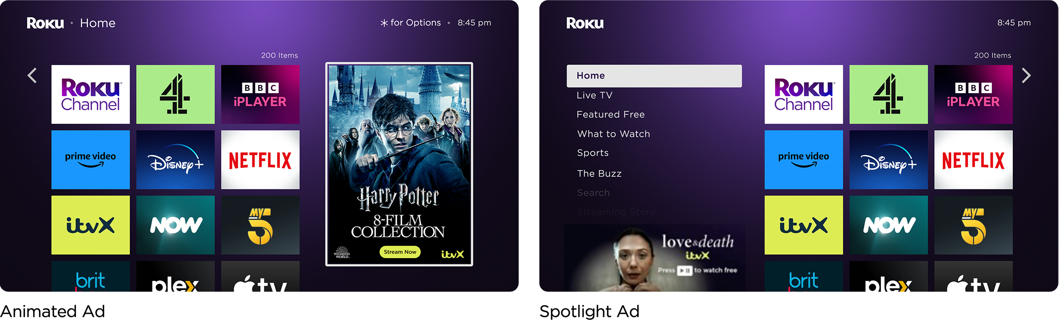Open The Buzz menu entry
The image size is (1059, 321).
point(599,174)
